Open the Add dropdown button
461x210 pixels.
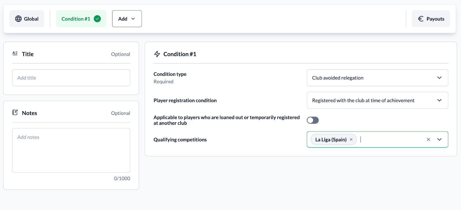pos(127,19)
